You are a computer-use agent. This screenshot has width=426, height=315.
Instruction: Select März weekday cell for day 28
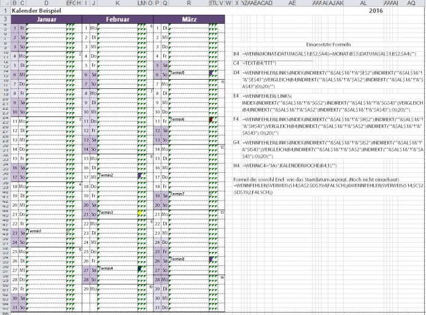coord(165,279)
